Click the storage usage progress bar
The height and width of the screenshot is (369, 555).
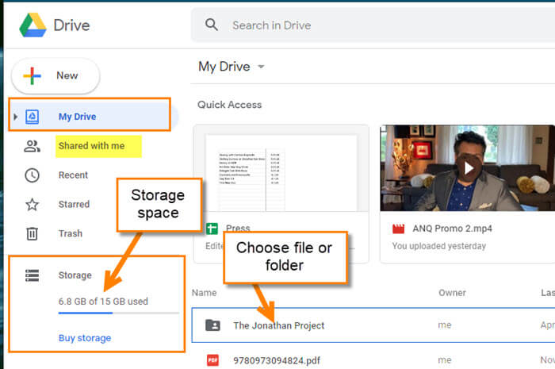click(x=119, y=313)
